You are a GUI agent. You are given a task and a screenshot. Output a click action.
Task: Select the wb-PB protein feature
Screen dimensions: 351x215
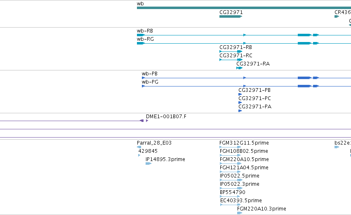pos(246,78)
